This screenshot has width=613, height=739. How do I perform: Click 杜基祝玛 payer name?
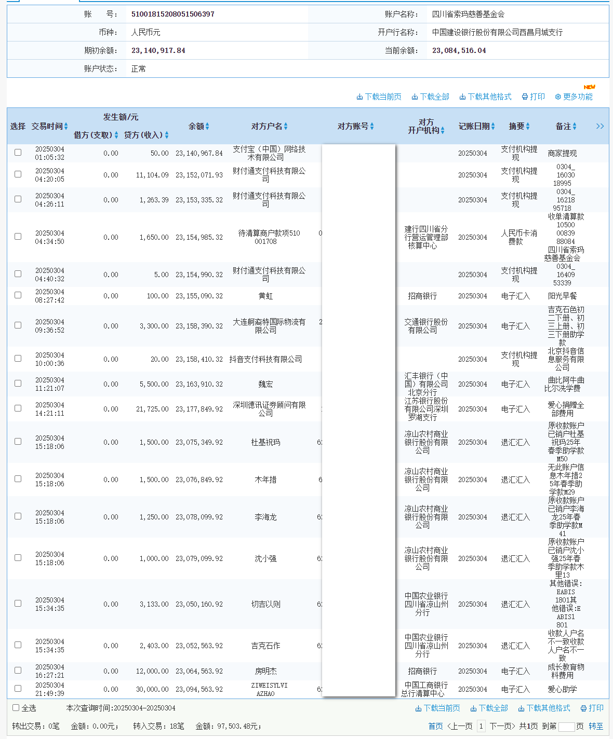(x=265, y=442)
